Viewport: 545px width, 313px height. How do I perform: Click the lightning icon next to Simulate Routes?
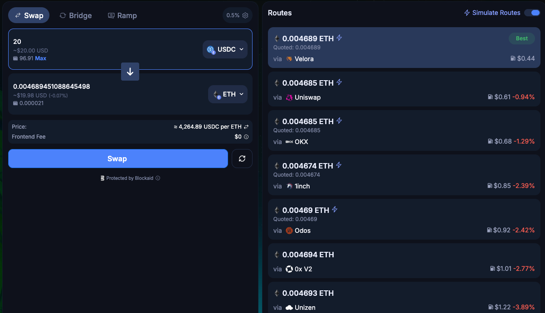pyautogui.click(x=467, y=13)
